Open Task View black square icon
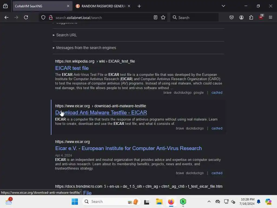This screenshot has width=277, height=208. 147,202
